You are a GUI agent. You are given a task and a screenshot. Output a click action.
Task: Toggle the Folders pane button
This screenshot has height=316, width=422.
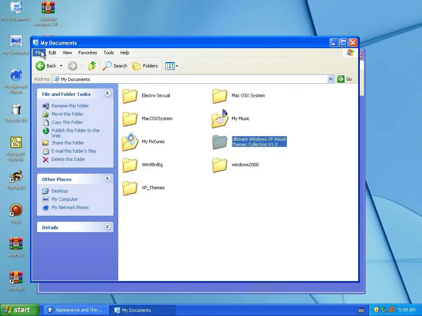(145, 66)
